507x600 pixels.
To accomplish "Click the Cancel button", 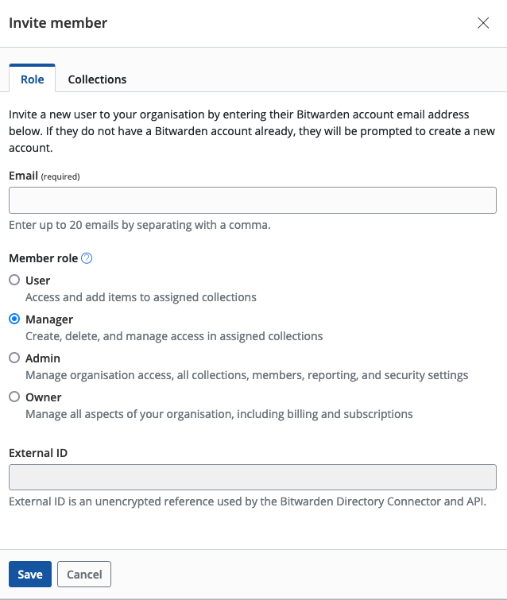I will [84, 575].
